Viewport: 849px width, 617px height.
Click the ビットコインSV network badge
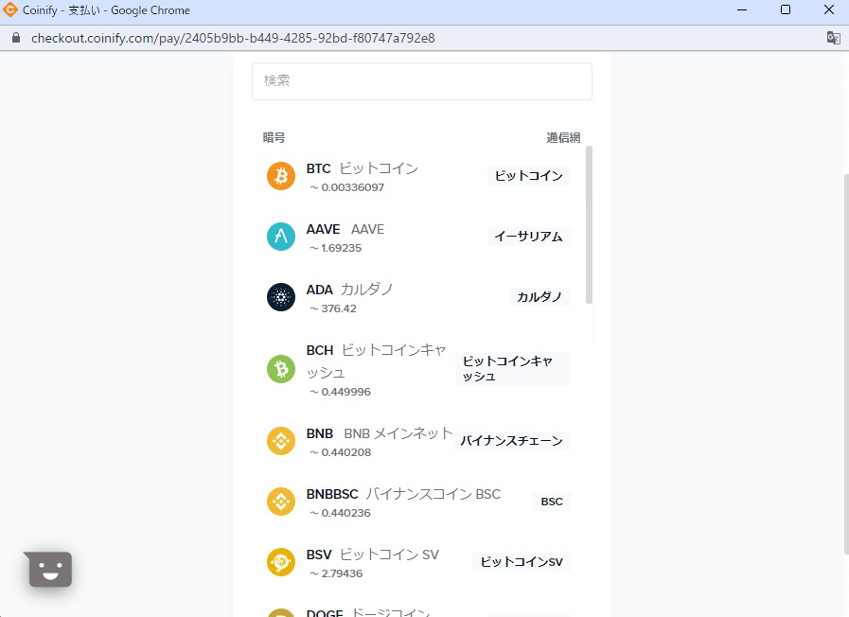pyautogui.click(x=522, y=562)
